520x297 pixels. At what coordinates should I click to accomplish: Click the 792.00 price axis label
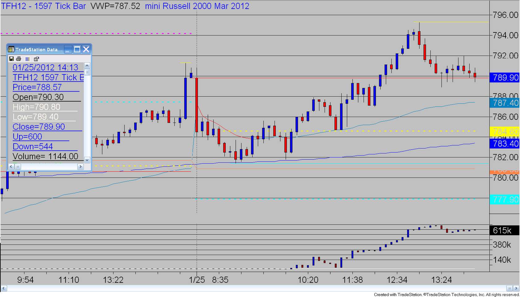click(505, 56)
